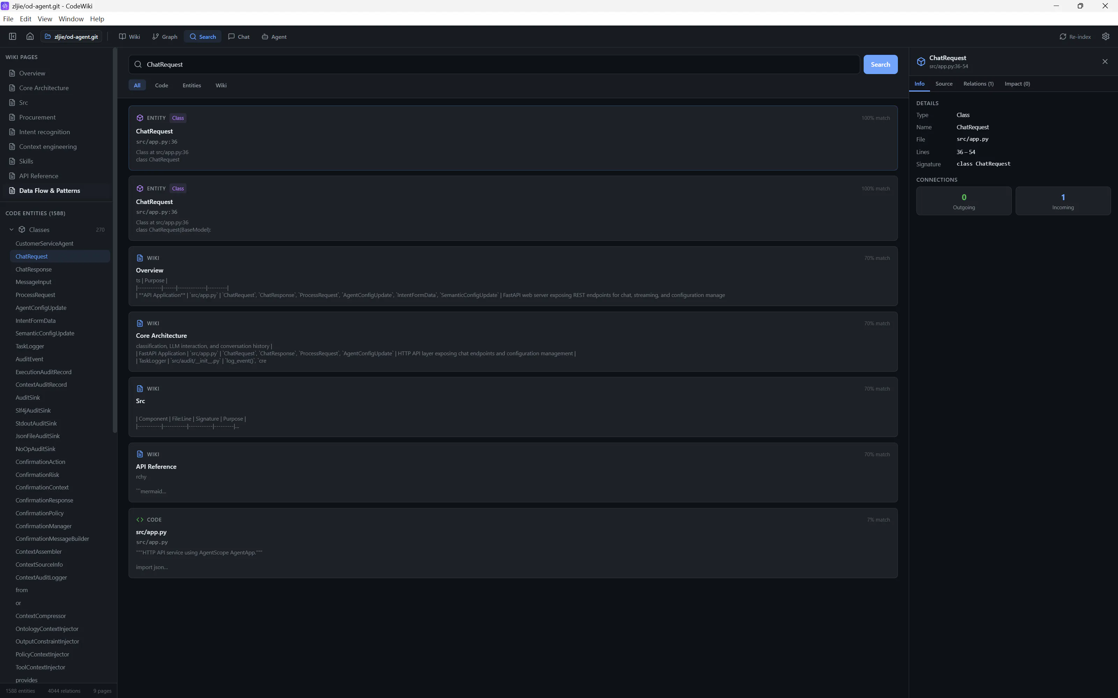Filter results by Entities

point(191,85)
